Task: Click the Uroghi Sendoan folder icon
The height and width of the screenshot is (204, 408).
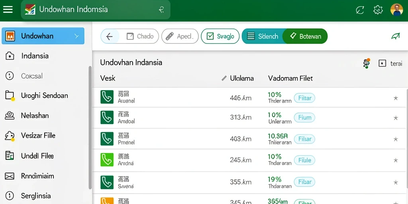Action: point(10,96)
